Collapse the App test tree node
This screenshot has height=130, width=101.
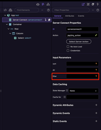[5, 15]
